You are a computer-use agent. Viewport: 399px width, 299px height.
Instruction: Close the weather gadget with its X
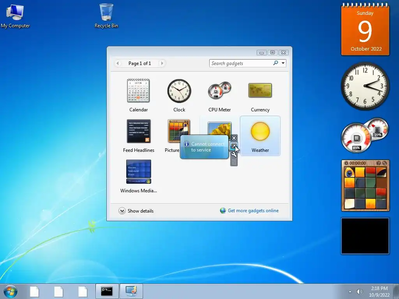[234, 138]
